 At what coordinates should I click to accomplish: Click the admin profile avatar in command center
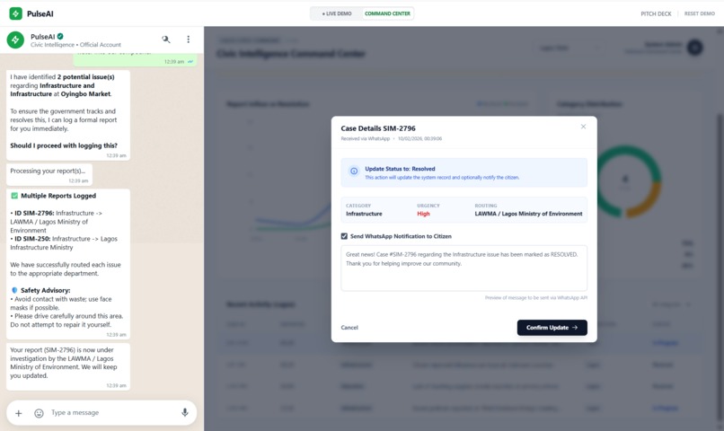click(x=694, y=48)
